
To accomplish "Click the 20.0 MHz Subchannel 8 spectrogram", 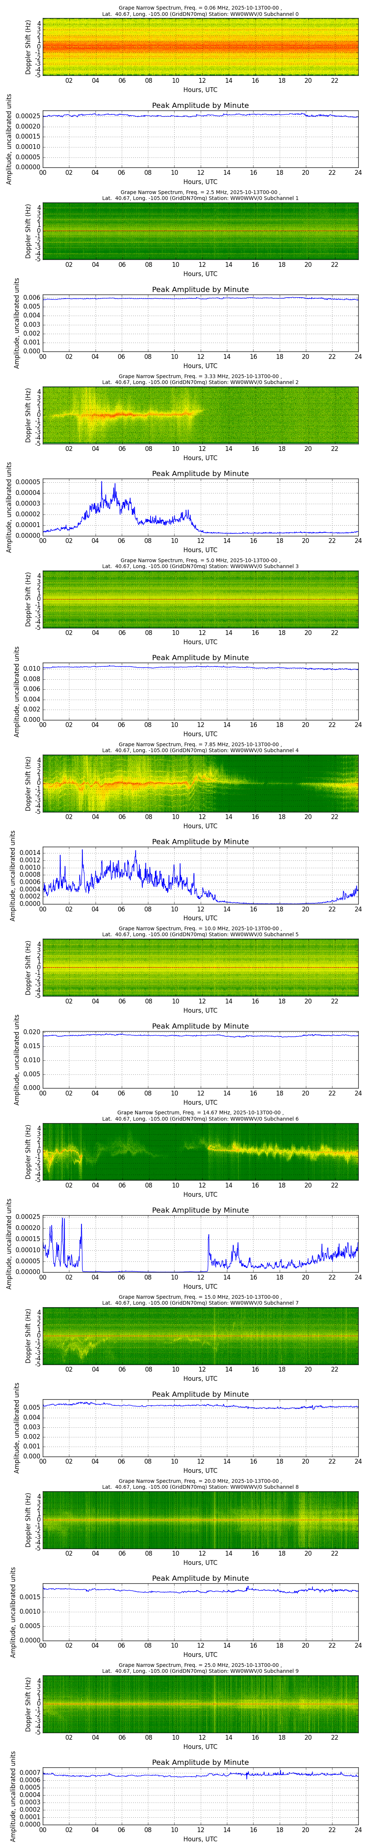I will pos(200,1519).
